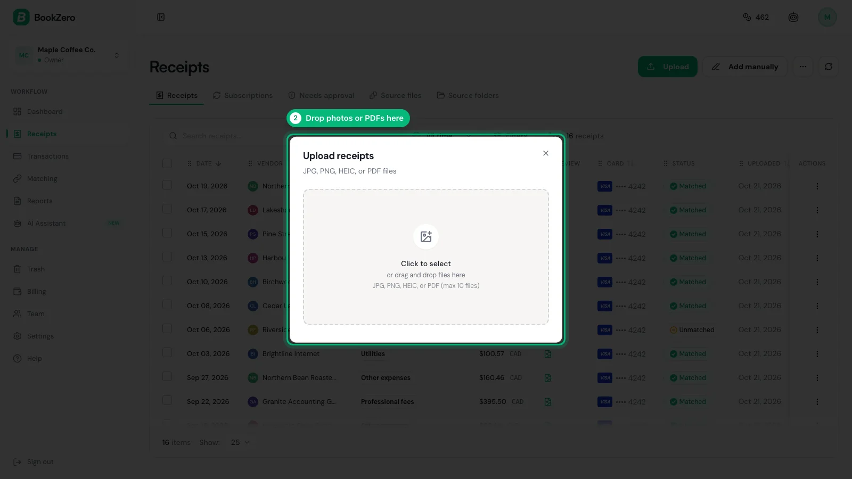
Task: Sort by the UPLOADED column header
Action: 764,163
